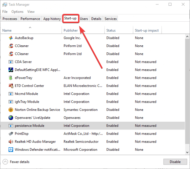Image resolution: width=190 pixels, height=169 pixels.
Task: Click the PrintDisp printer icon
Action: (x=11, y=134)
